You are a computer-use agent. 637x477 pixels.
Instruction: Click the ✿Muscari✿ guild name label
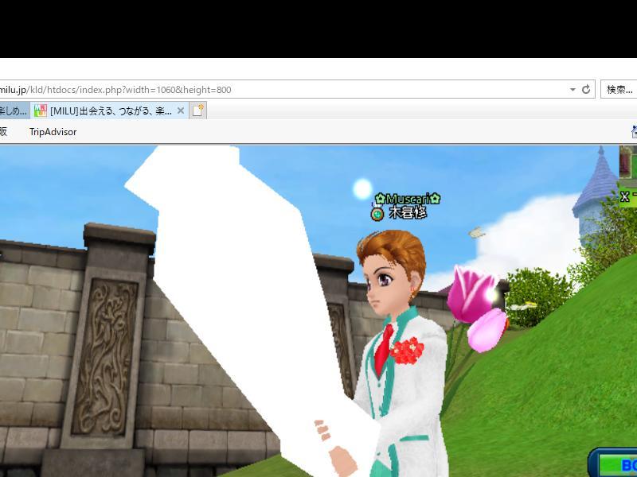(408, 199)
